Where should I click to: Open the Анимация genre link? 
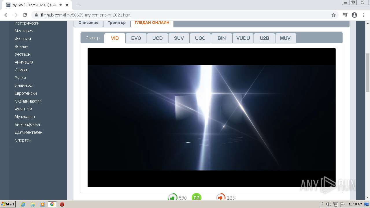pyautogui.click(x=24, y=62)
